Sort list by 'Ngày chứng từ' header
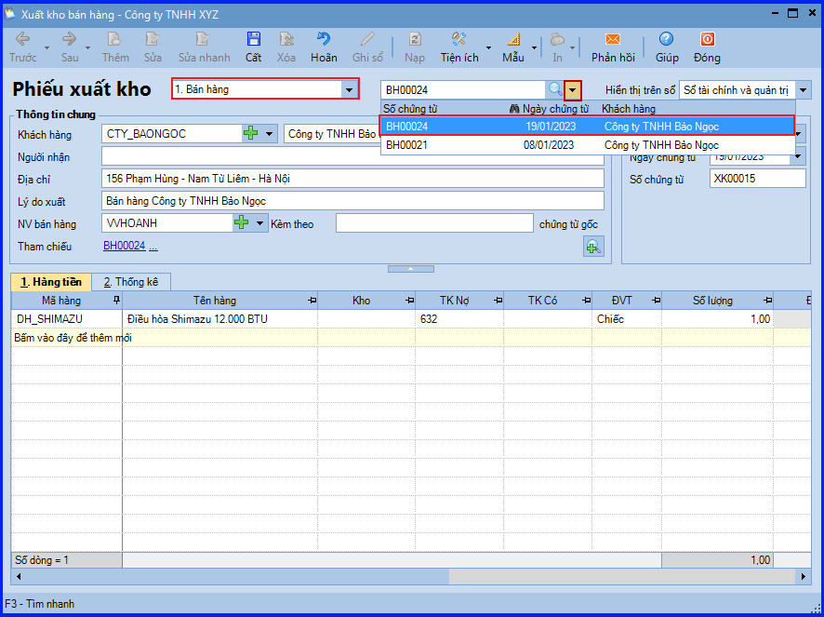This screenshot has height=617, width=824. click(x=555, y=109)
